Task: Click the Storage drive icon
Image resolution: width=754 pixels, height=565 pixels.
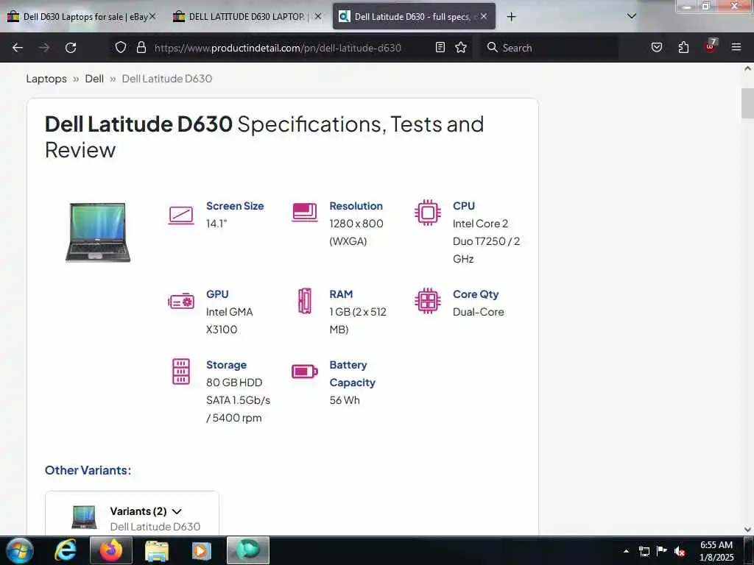Action: (x=181, y=372)
